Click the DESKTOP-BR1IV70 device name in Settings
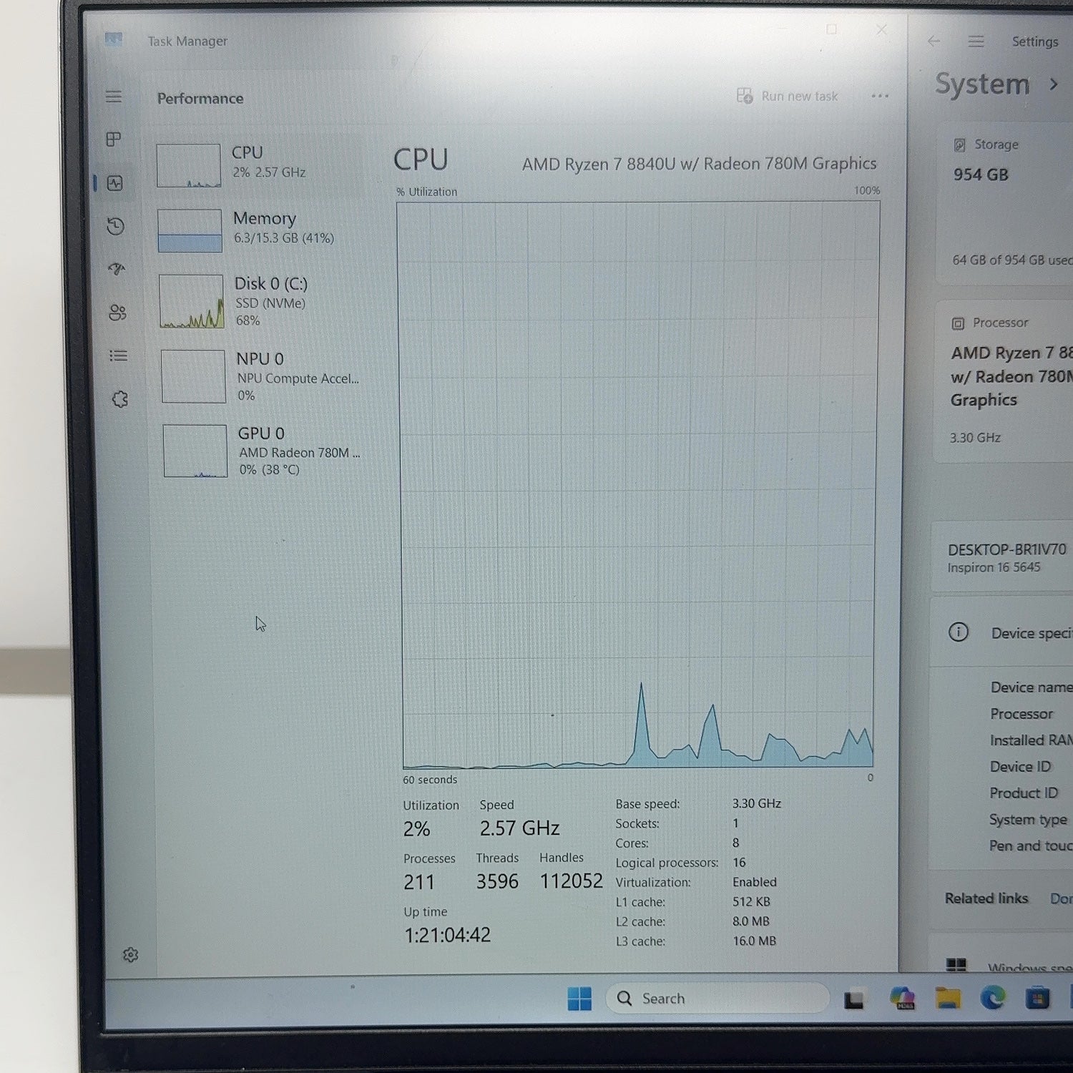The image size is (1073, 1073). [x=1007, y=549]
